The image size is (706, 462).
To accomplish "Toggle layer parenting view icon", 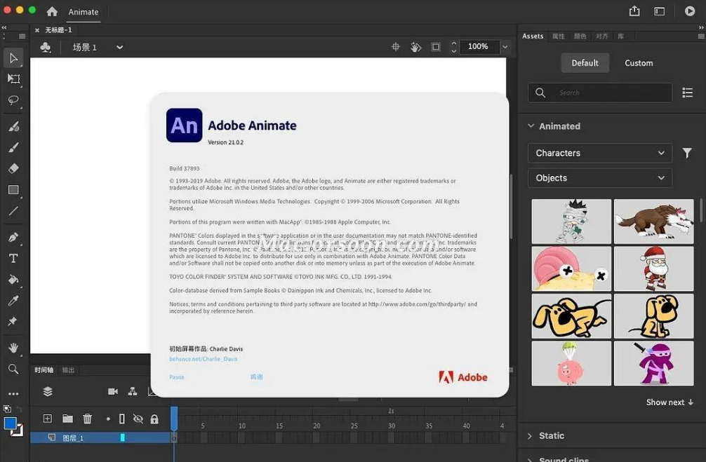I will [x=133, y=391].
